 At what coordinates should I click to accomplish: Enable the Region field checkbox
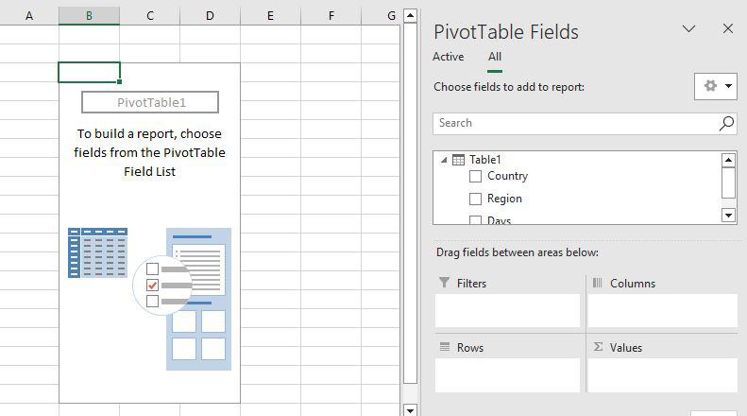click(x=476, y=199)
